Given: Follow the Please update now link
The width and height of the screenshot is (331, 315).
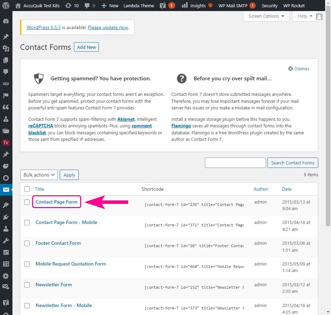Looking at the screenshot, I should coord(108,27).
